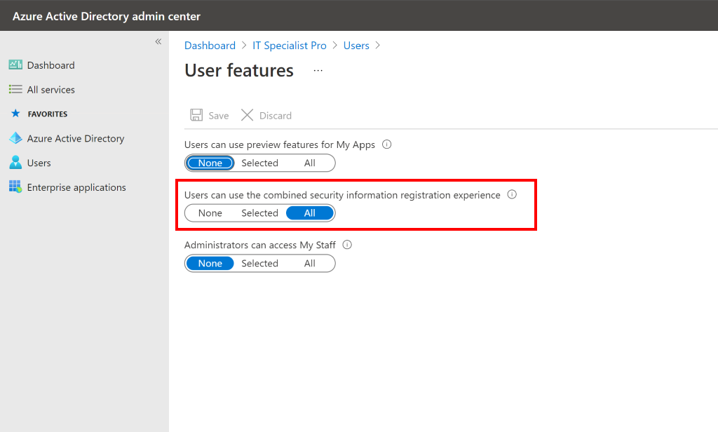This screenshot has width=718, height=432.
Task: Go to IT Specialist Pro breadcrumb
Action: pyautogui.click(x=290, y=46)
